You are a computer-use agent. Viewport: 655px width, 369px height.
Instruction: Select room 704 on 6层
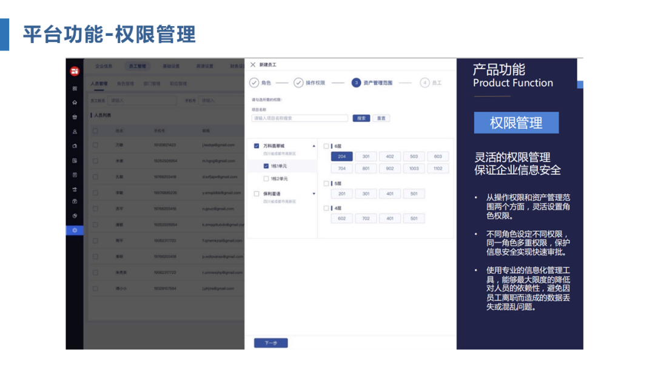pos(341,168)
